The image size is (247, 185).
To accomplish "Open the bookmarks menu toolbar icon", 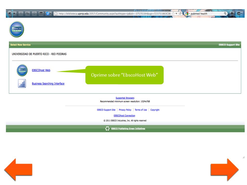I will [x=240, y=14].
